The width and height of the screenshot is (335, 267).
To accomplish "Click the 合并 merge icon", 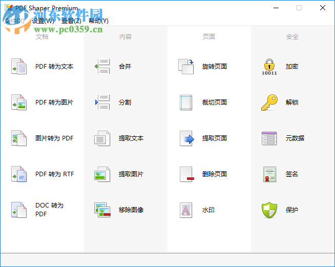I will [x=102, y=67].
